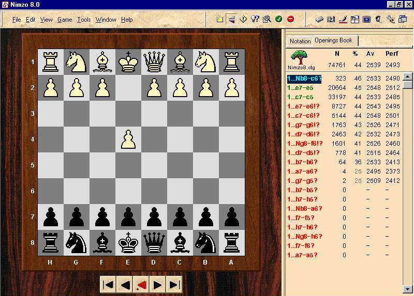This screenshot has width=414, height=296.
Task: Click the yellow diamond warning icon
Action: pyautogui.click(x=243, y=20)
